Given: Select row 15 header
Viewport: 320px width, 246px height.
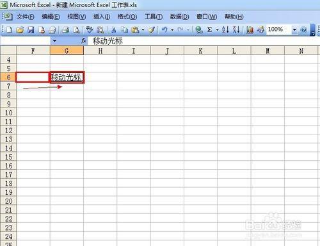Looking at the screenshot, I should (x=8, y=157).
